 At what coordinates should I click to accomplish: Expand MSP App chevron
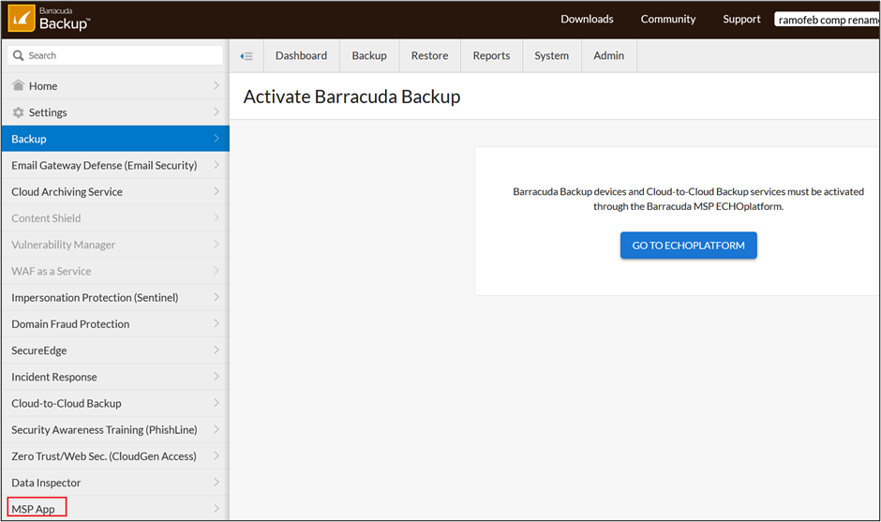pos(217,508)
